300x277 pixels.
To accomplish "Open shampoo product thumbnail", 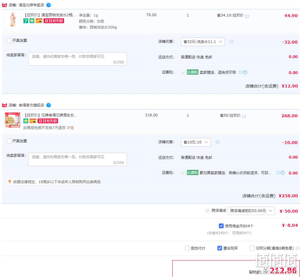I will [x=13, y=20].
